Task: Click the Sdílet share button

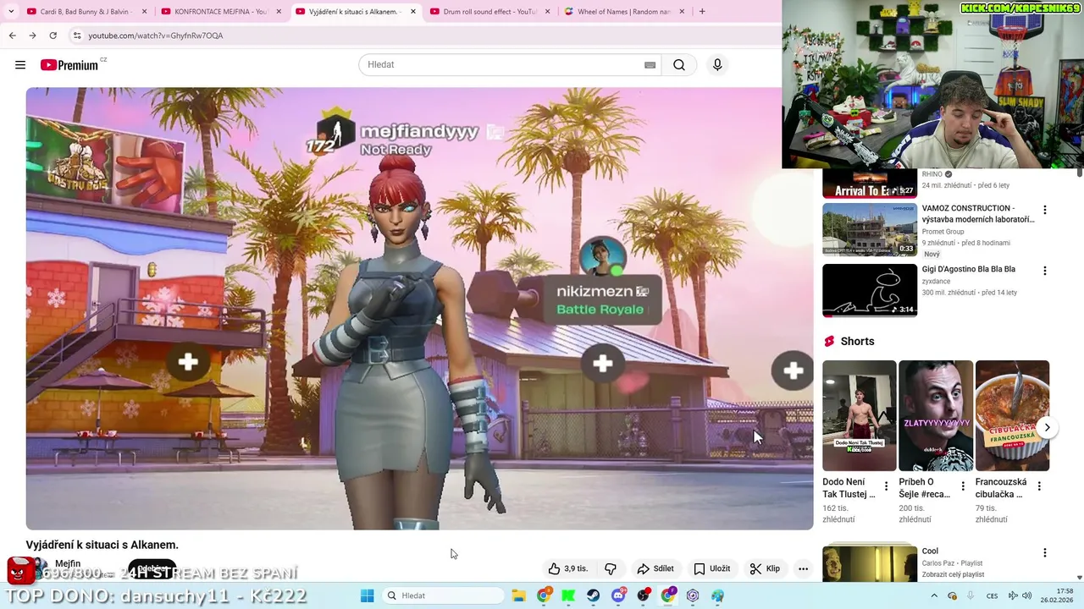Action: coord(655,568)
